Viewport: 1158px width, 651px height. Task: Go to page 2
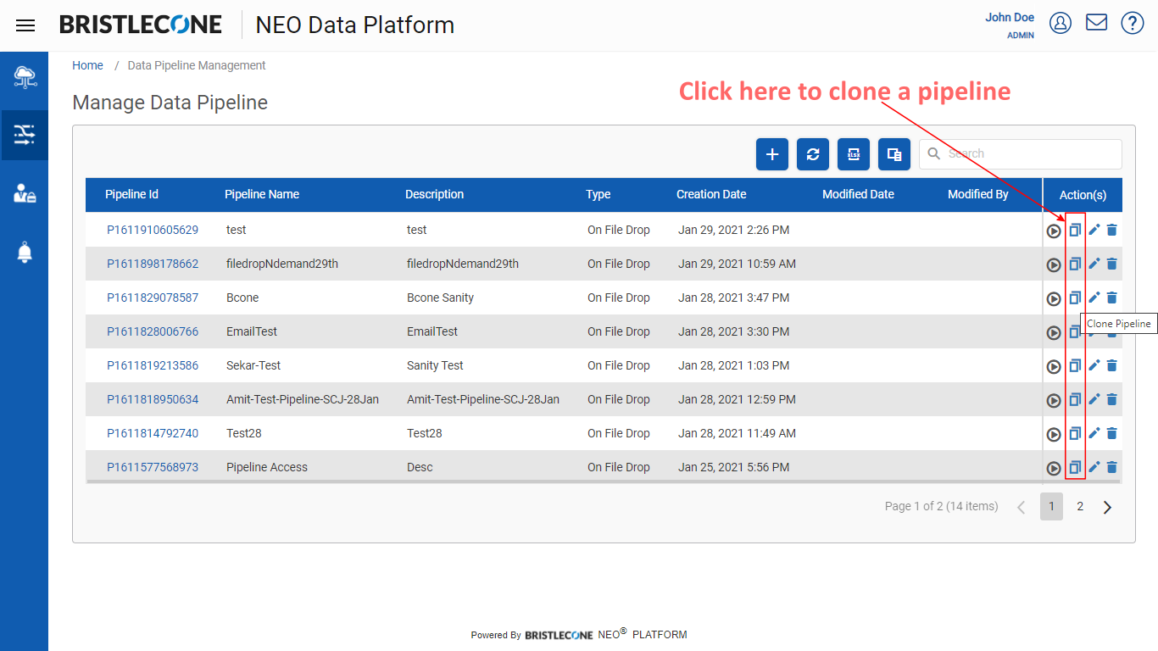1080,506
